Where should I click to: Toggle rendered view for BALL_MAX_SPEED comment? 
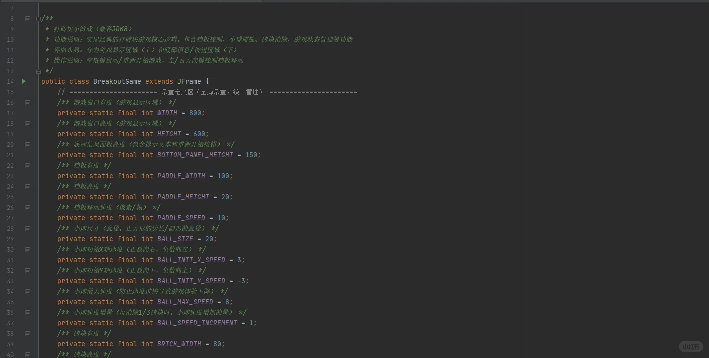coord(27,291)
